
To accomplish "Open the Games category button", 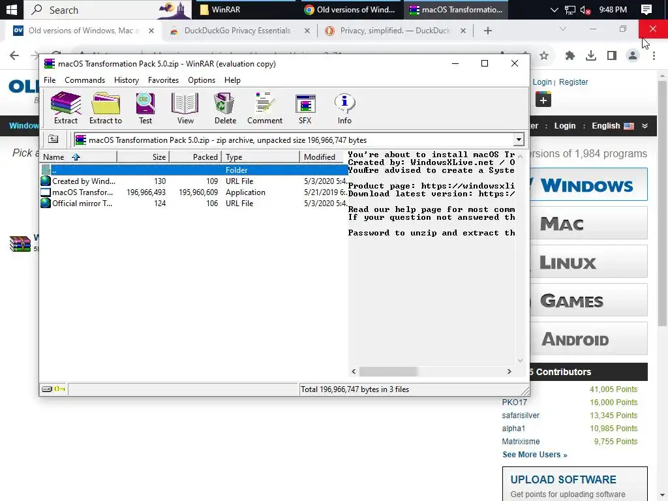I will [589, 300].
